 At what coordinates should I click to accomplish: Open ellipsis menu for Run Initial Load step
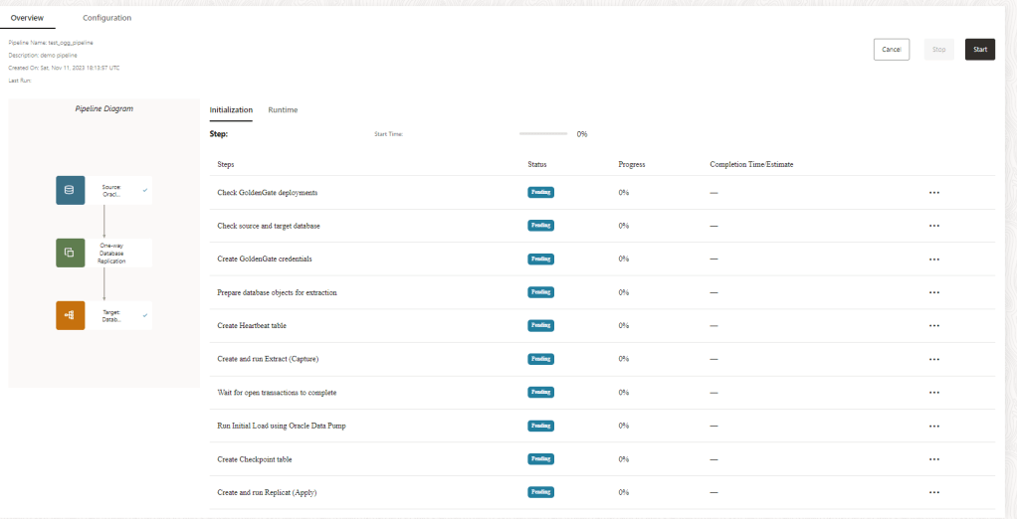tap(933, 427)
